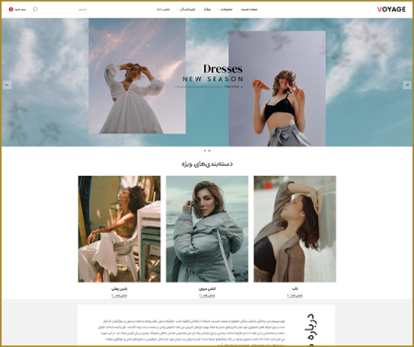Image resolution: width=414 pixels, height=347 pixels.
Task: Click view-all link under brown blazer category
Action: click(294, 295)
